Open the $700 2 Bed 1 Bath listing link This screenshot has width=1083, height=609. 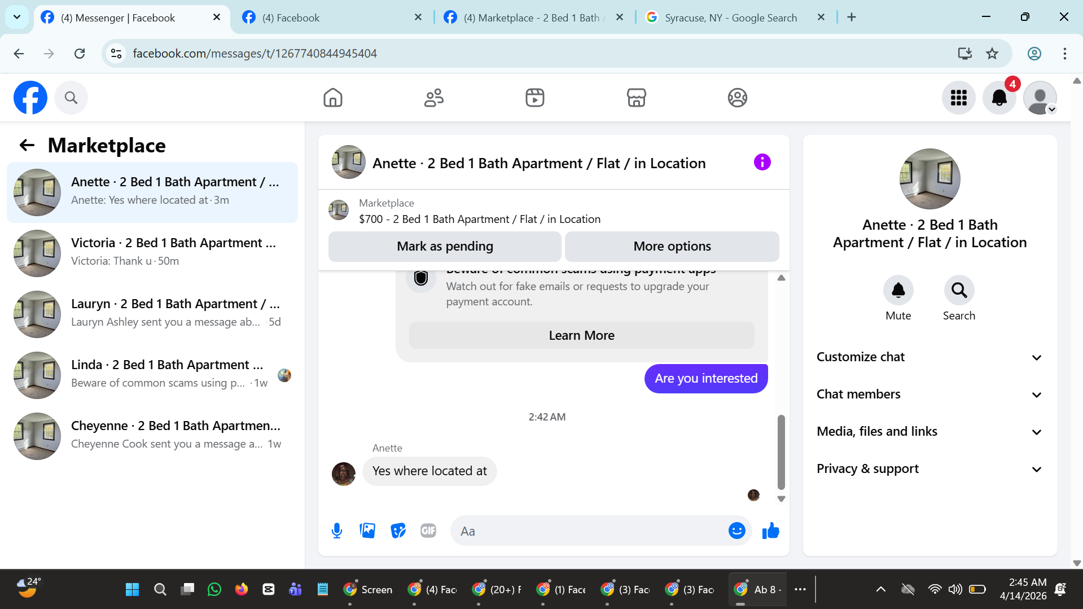coord(479,219)
